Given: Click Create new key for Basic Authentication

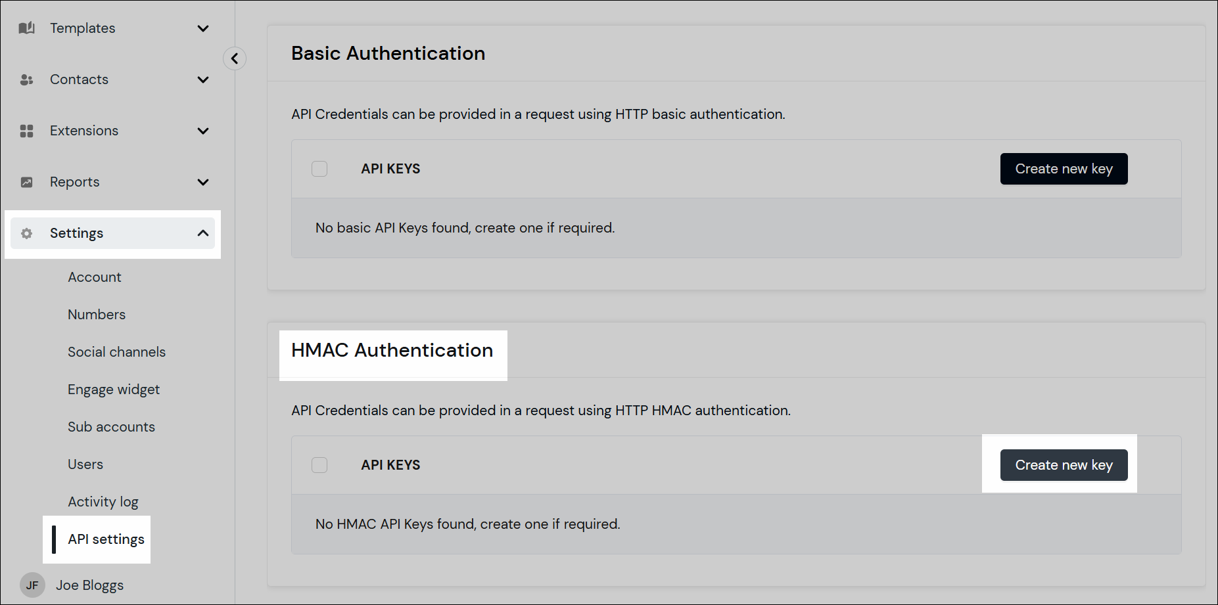Looking at the screenshot, I should pyautogui.click(x=1064, y=168).
